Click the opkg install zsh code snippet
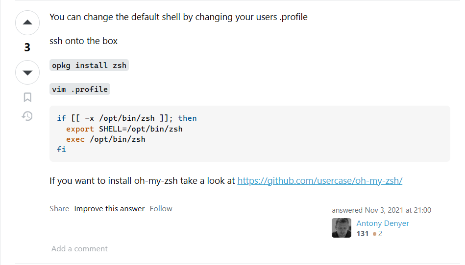Image resolution: width=465 pixels, height=265 pixels. tap(89, 66)
